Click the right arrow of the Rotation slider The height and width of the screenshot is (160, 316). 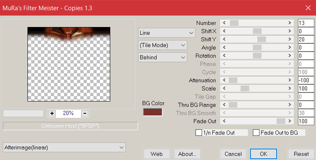pos(290,56)
